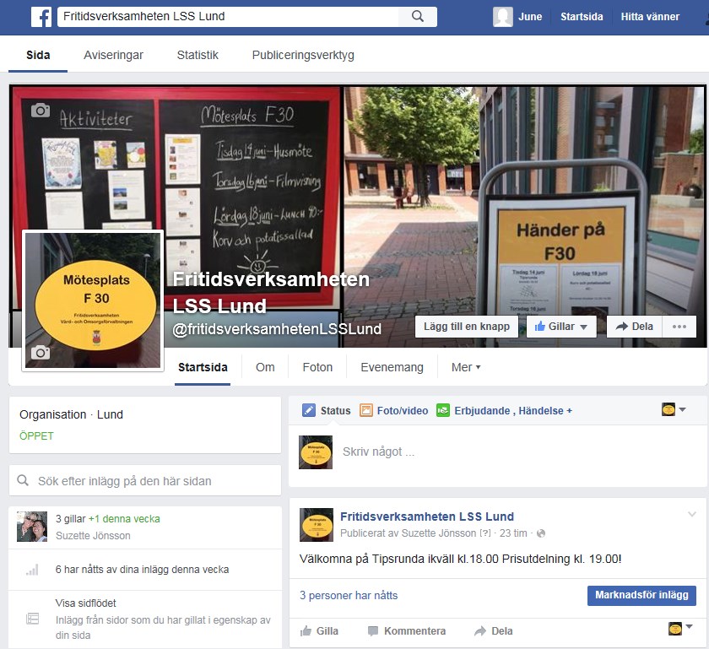709x649 pixels.
Task: Open the Mötesplats F 30 profile picture
Action: (x=93, y=300)
